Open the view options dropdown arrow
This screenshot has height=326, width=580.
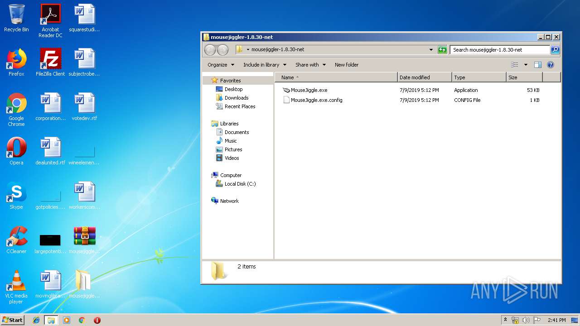(x=526, y=65)
